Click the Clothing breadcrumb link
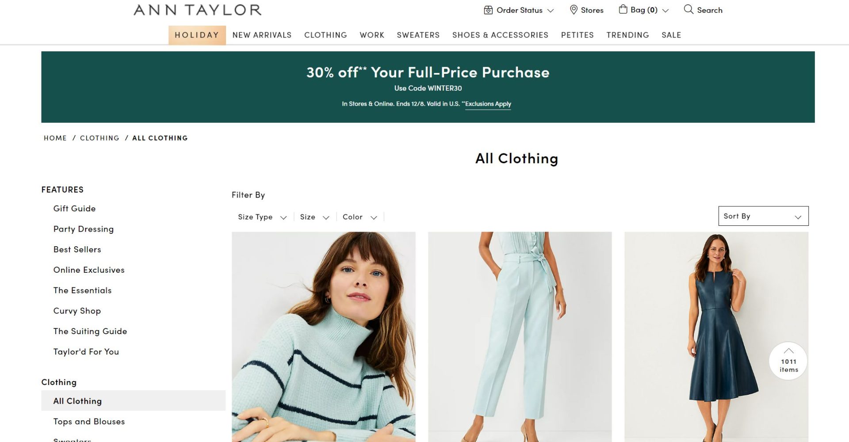The image size is (849, 442). (x=99, y=138)
